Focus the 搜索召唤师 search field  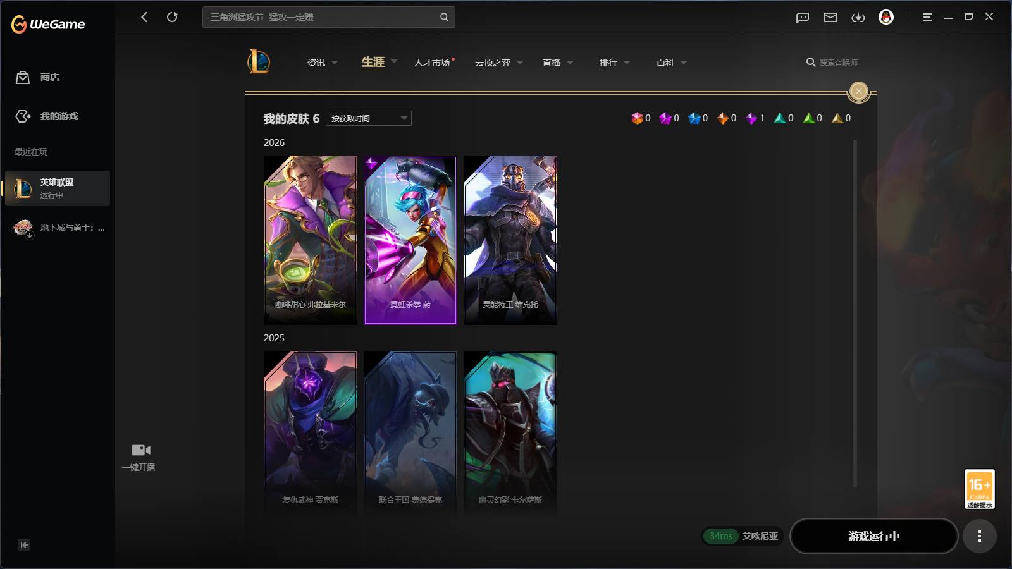click(839, 62)
